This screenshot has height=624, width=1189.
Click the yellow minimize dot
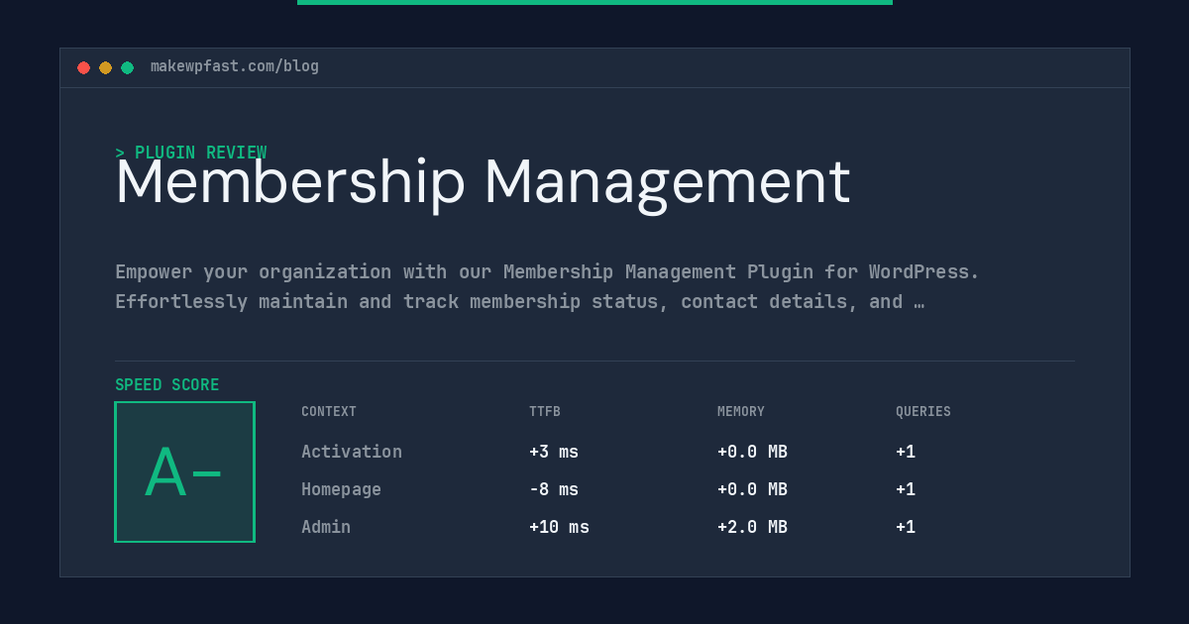(x=105, y=67)
